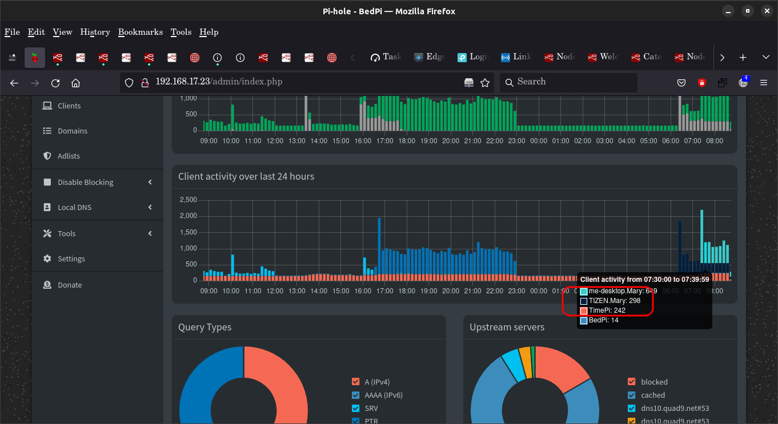This screenshot has height=424, width=778.
Task: Open Settings via the gear icon
Action: [47, 259]
